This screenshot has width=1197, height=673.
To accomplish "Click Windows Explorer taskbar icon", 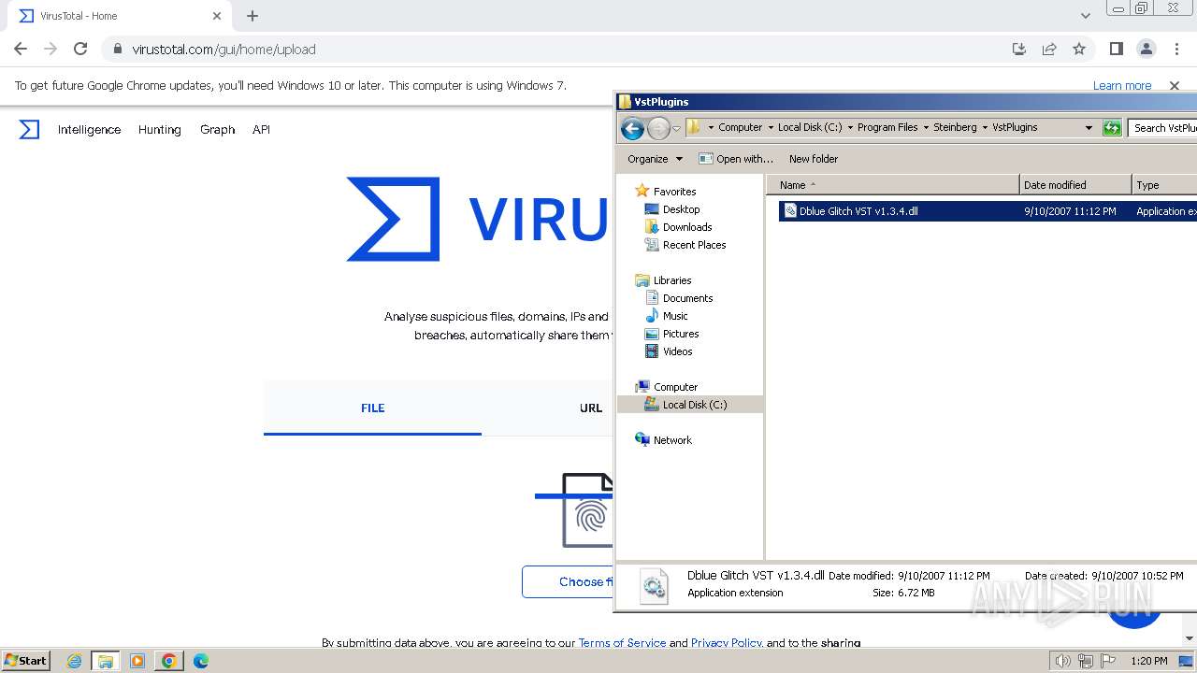I will [106, 661].
